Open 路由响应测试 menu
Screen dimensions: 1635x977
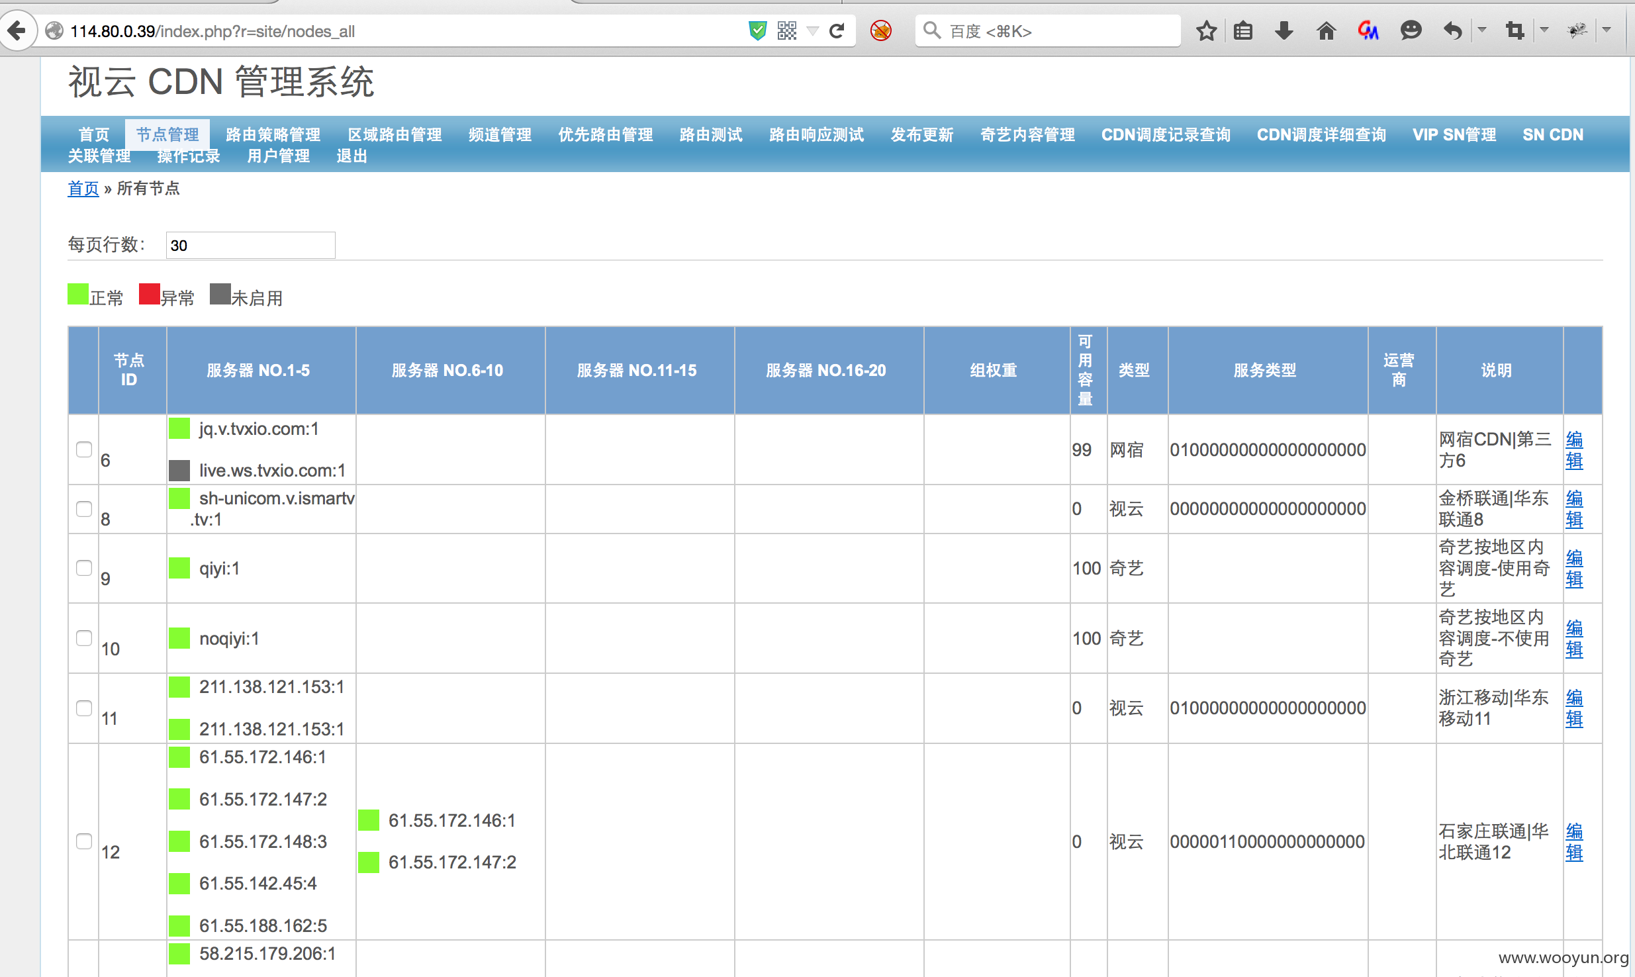(816, 134)
